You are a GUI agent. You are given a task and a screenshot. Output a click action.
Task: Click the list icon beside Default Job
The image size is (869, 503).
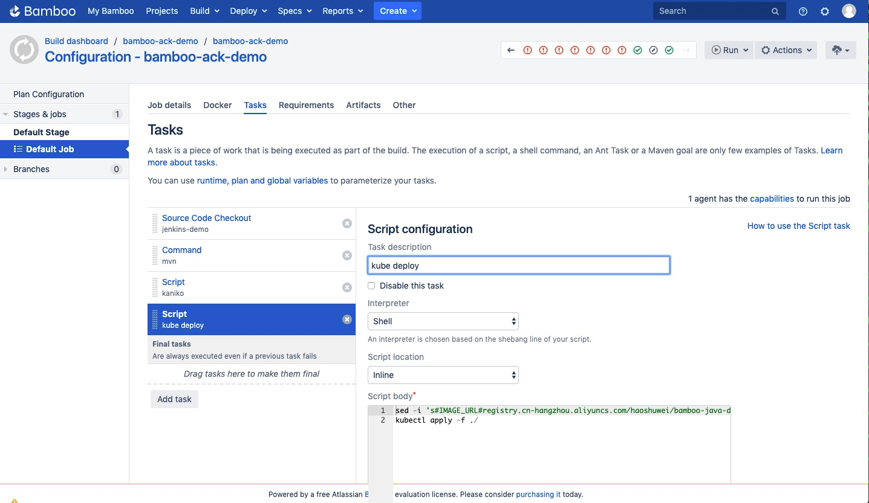tap(18, 149)
